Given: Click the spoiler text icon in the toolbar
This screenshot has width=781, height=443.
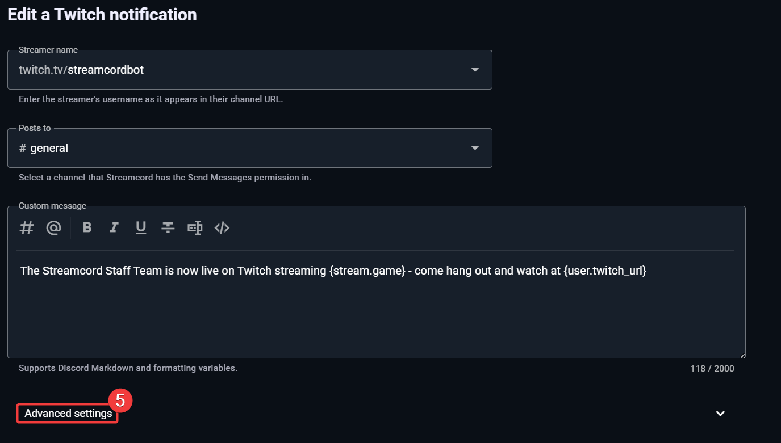Looking at the screenshot, I should pos(195,228).
